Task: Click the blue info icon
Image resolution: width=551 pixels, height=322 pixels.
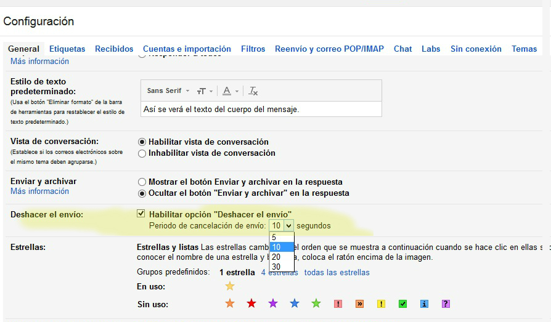Action: tap(424, 304)
